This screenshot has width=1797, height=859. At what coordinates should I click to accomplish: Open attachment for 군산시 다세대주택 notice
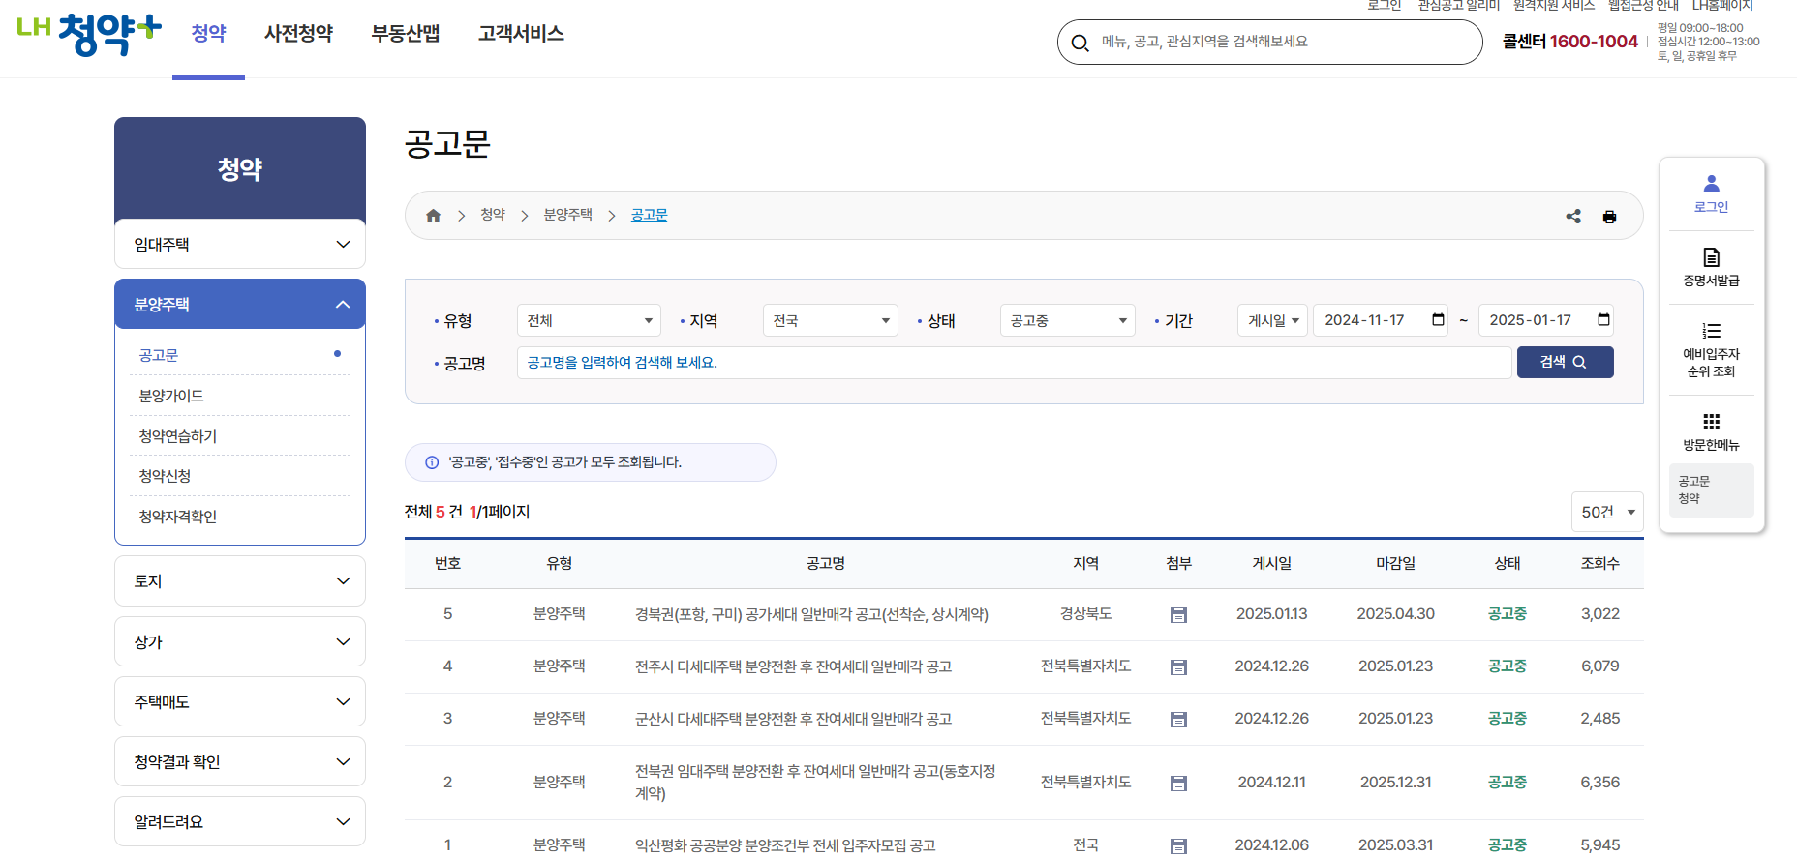(x=1178, y=720)
